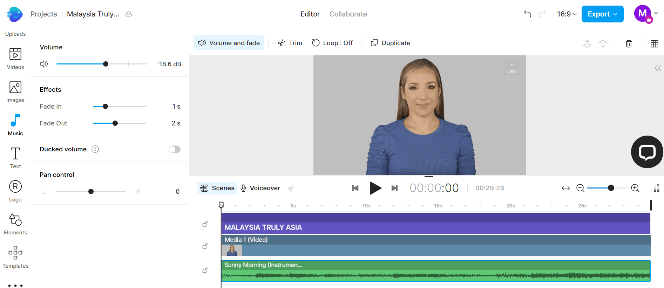The image size is (664, 288).
Task: Click the Duplicate button
Action: pyautogui.click(x=391, y=43)
